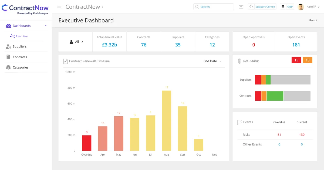Open the hamburger menu icon
This screenshot has width=324, height=170.
pos(59,7)
